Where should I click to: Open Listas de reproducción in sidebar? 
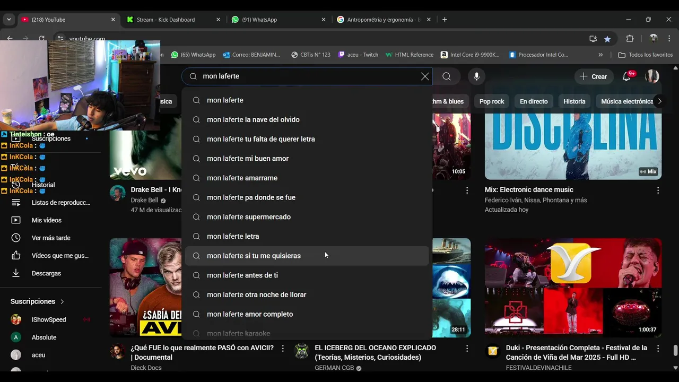pyautogui.click(x=51, y=203)
